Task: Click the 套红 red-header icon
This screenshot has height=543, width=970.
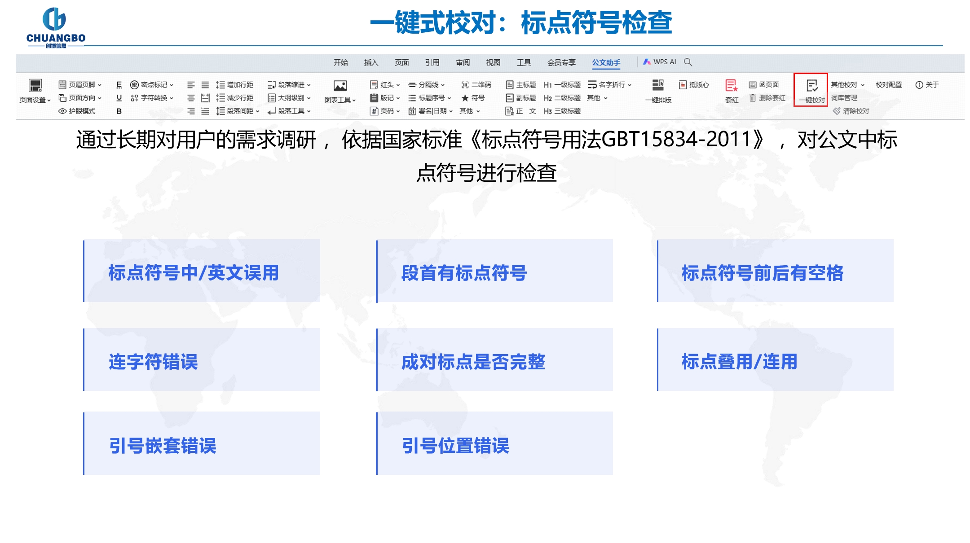Action: (x=732, y=85)
